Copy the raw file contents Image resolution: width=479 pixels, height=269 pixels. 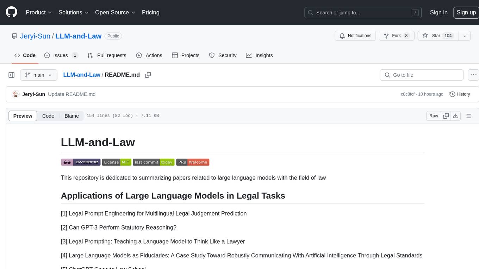tap(446, 116)
